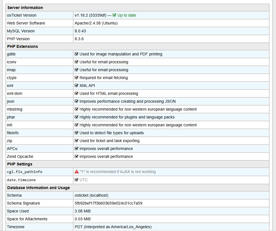Click the Apache/2.4.58 (Ubuntu) web server value
Viewport: 276px width, 231px height.
coord(96,23)
